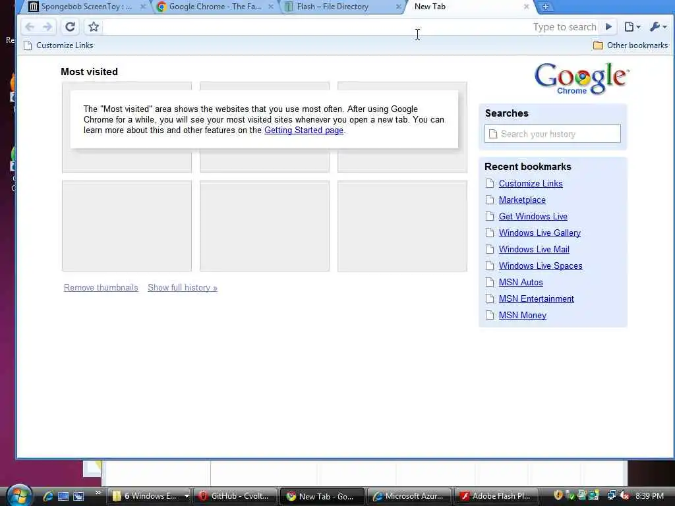Click the Remove thumbnails link

pos(101,287)
